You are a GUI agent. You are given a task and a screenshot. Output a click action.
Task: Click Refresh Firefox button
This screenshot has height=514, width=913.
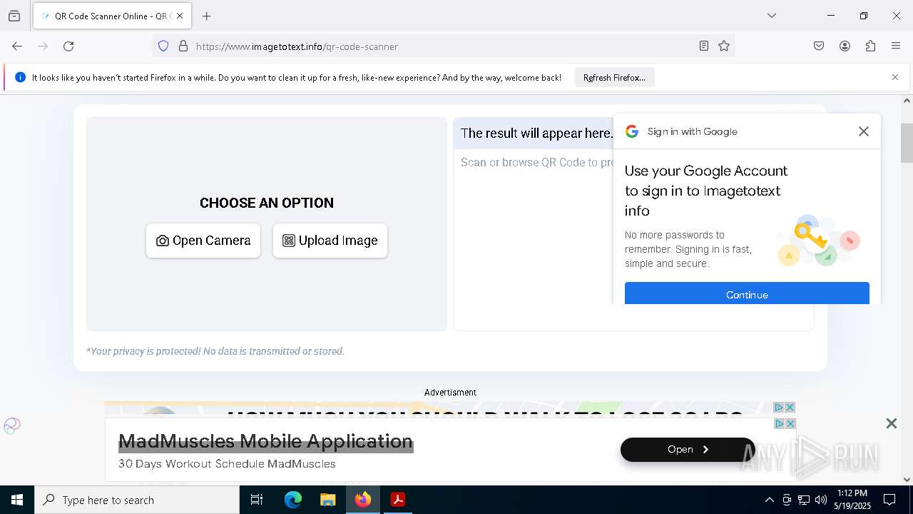[x=614, y=78]
